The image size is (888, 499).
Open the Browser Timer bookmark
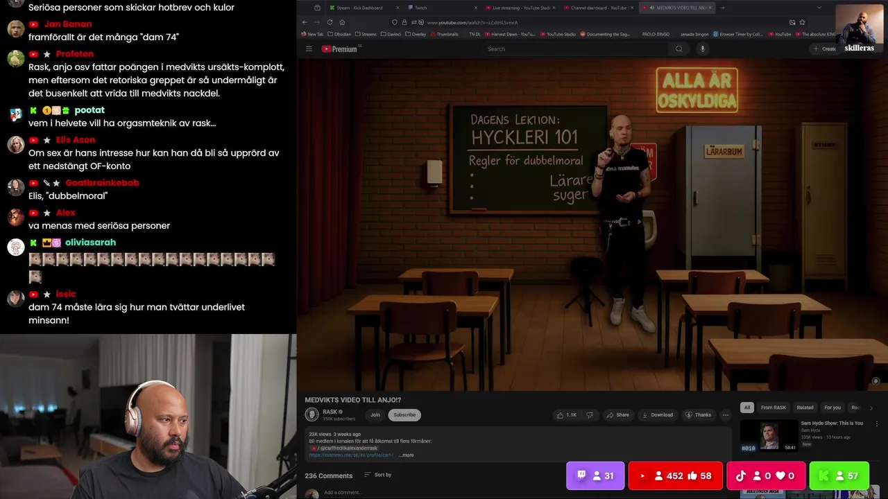pos(738,34)
